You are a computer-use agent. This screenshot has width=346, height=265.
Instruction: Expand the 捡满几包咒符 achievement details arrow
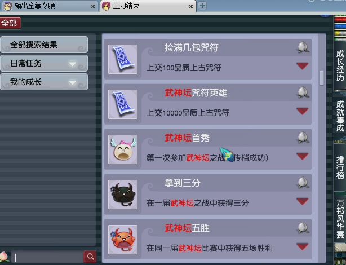303,66
